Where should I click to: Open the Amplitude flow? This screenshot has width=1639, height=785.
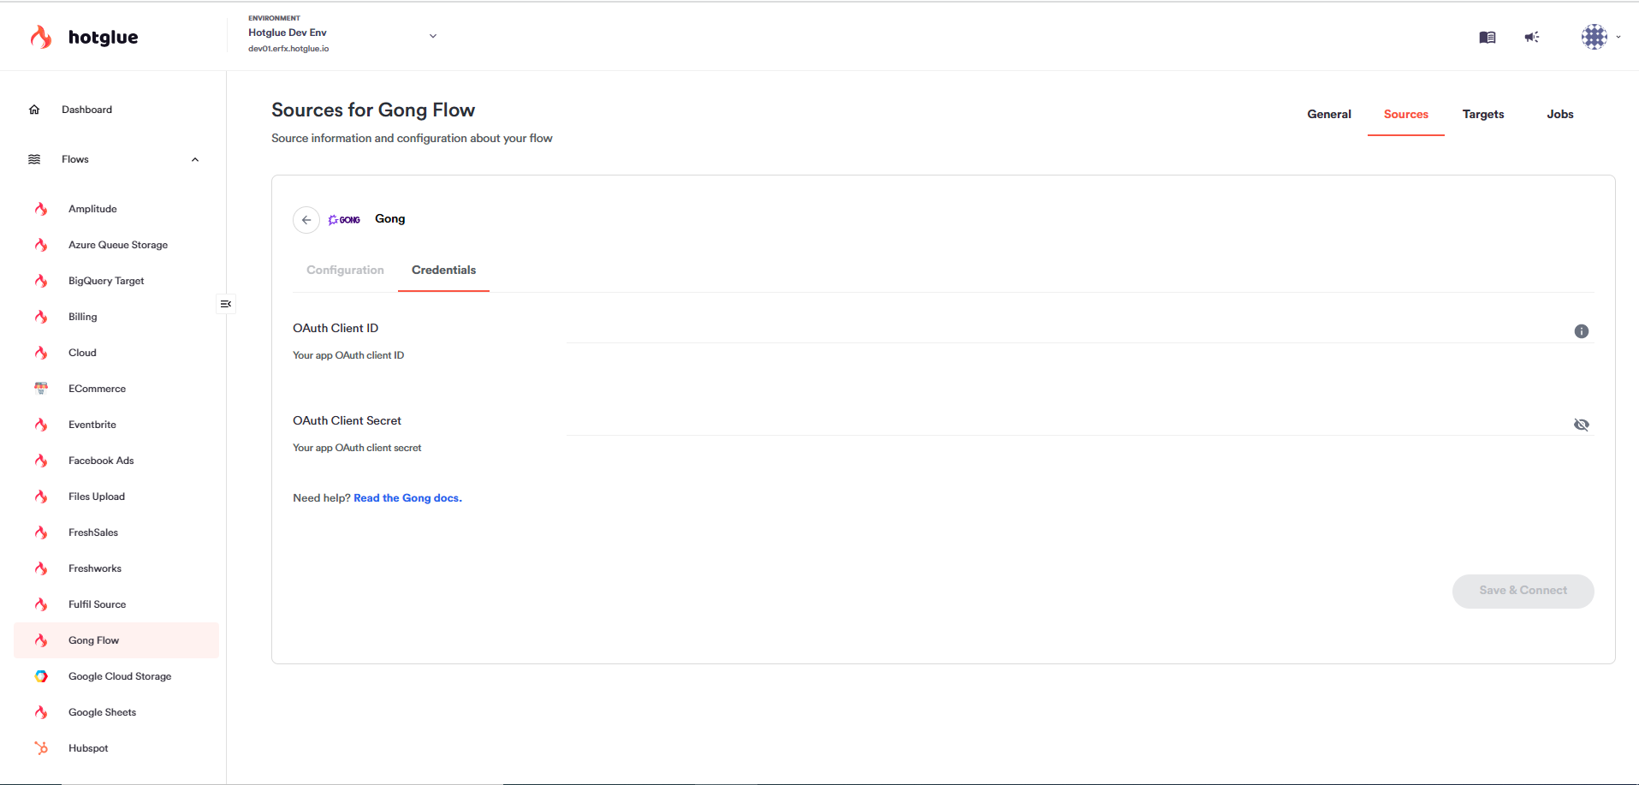[x=92, y=209]
